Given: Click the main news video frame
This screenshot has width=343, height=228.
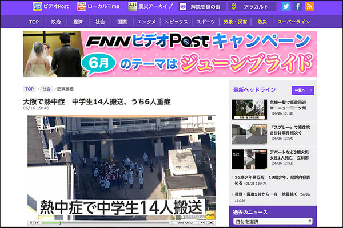Looking at the screenshot, I should [x=121, y=168].
